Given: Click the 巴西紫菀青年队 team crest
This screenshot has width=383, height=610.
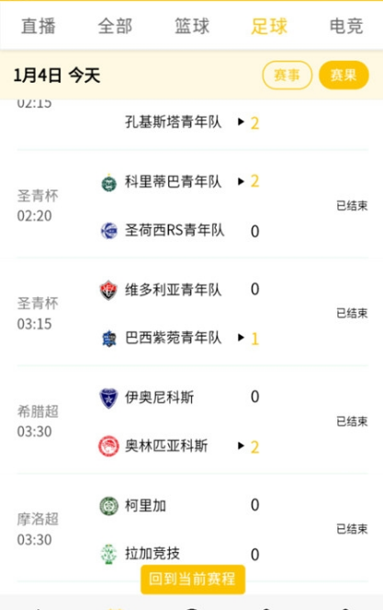Looking at the screenshot, I should point(108,338).
